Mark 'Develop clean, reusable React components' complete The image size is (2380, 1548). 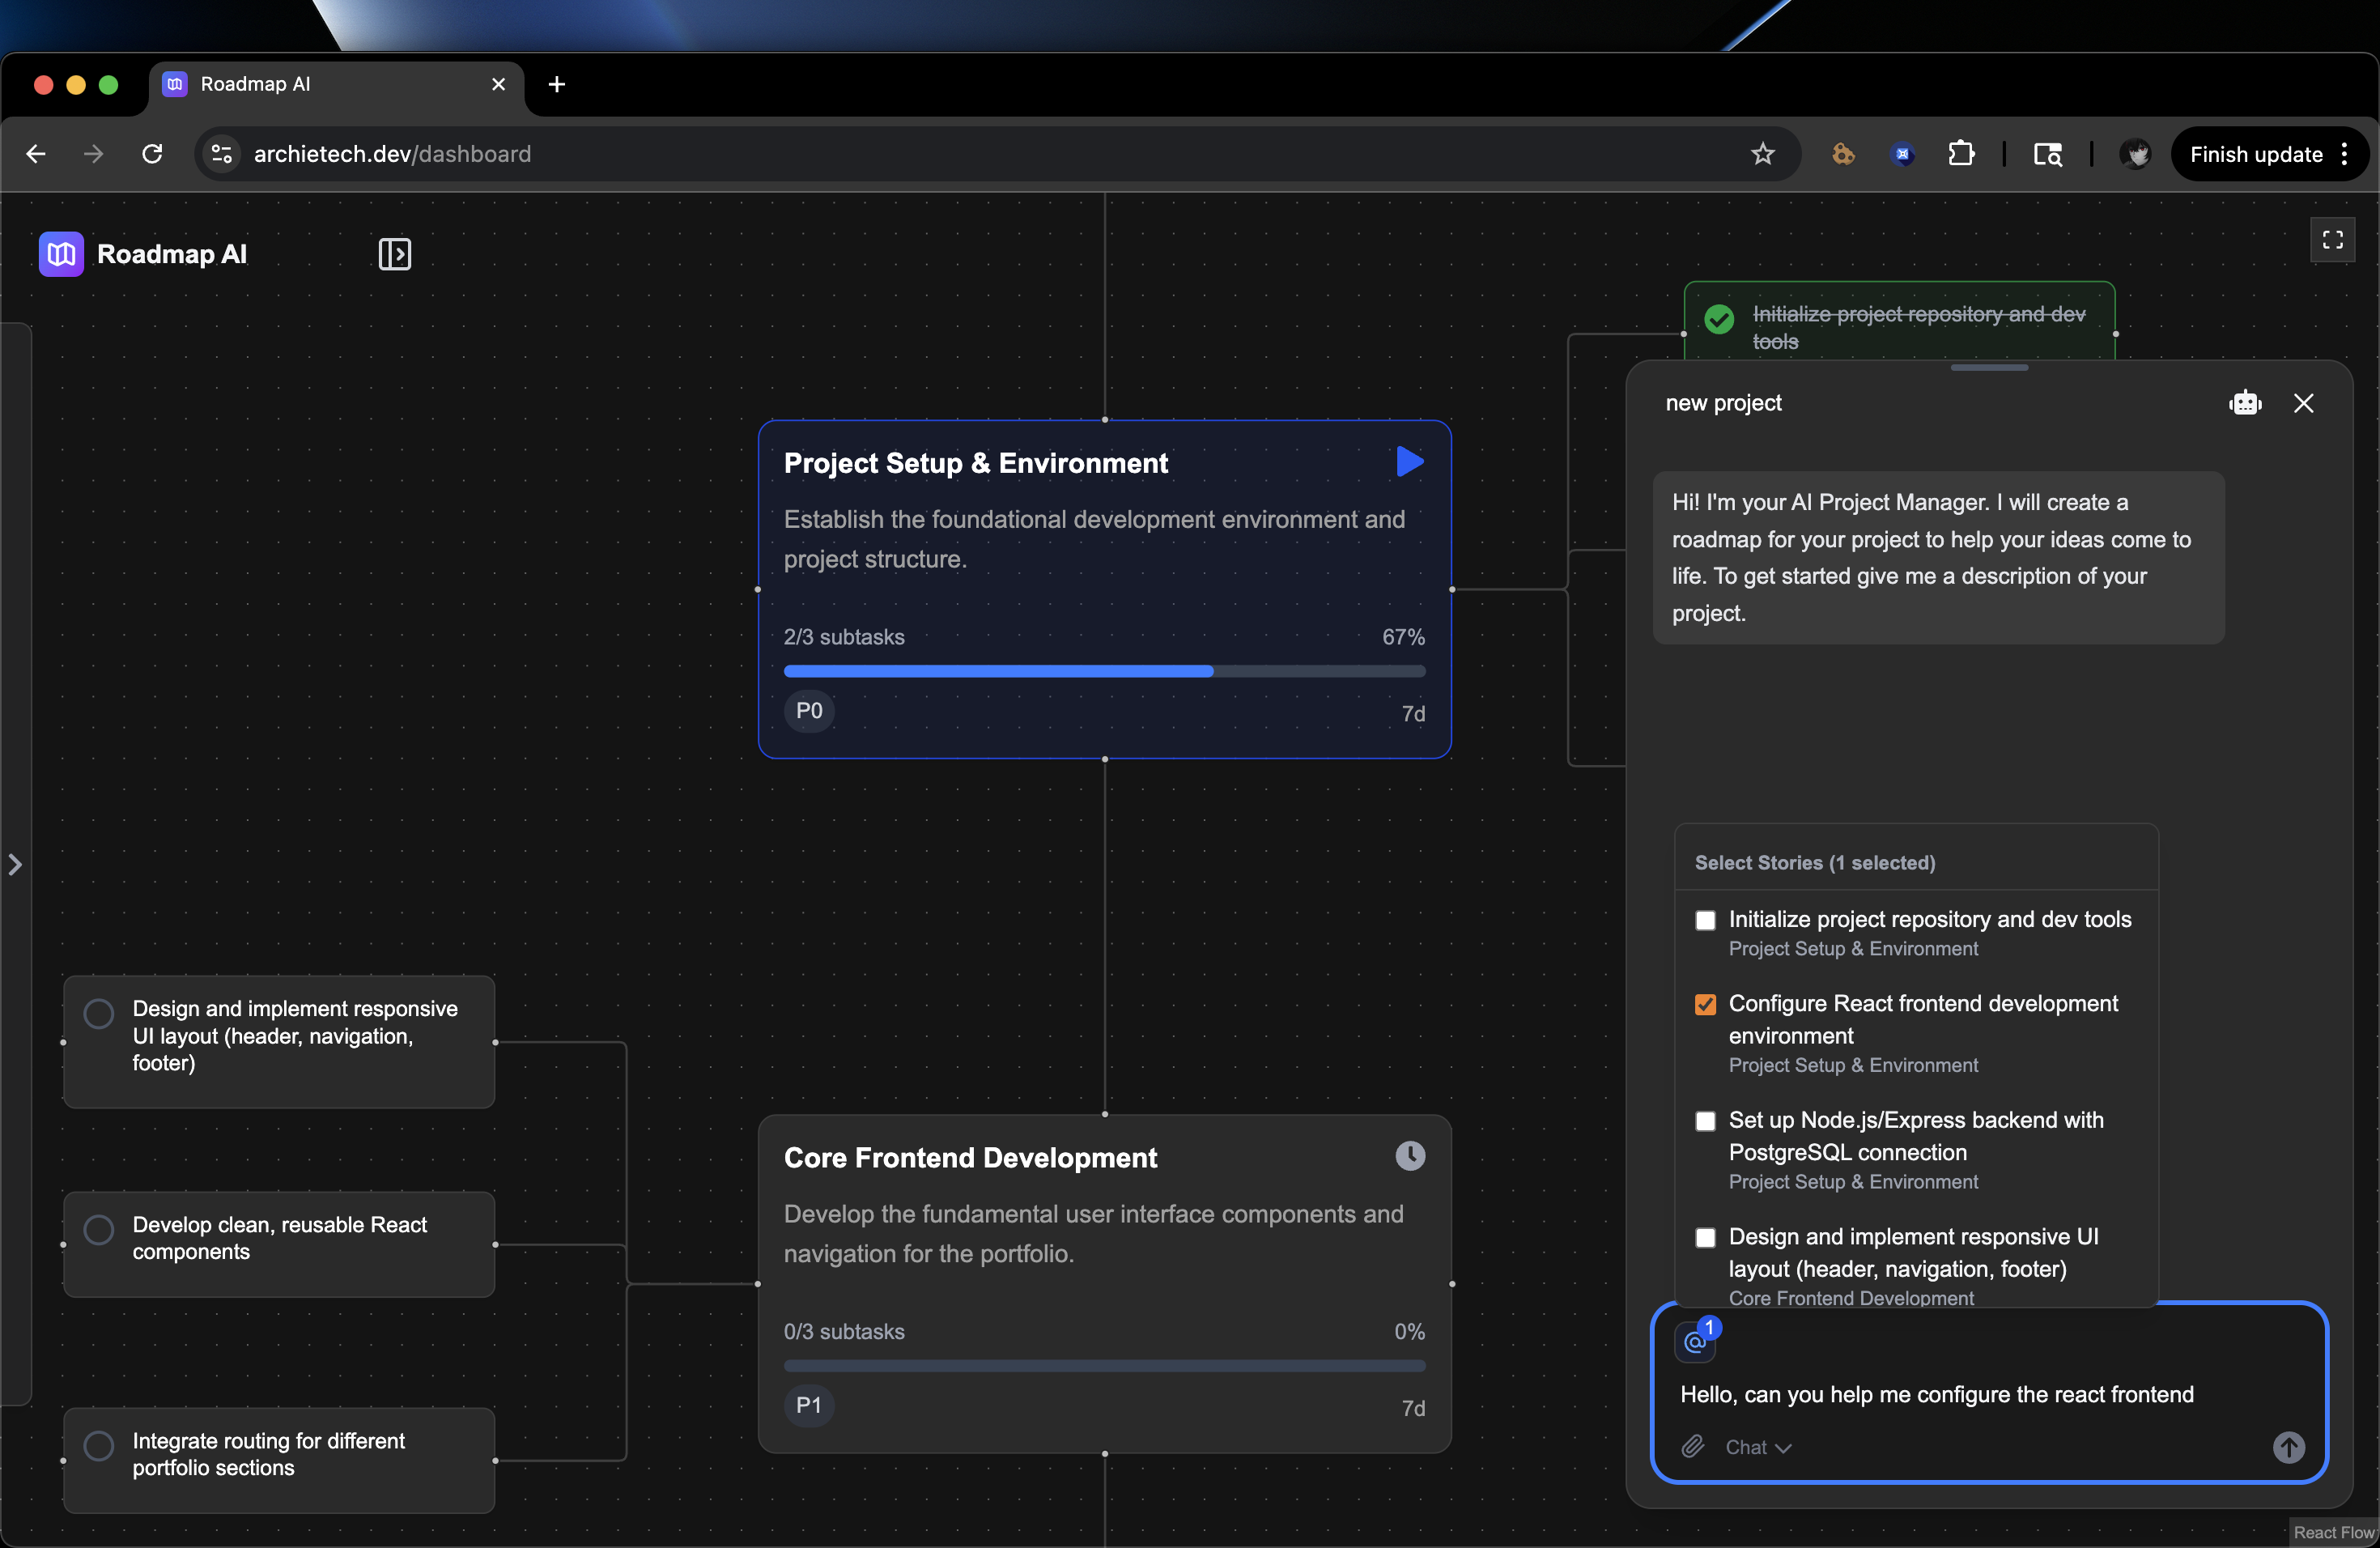tap(98, 1229)
